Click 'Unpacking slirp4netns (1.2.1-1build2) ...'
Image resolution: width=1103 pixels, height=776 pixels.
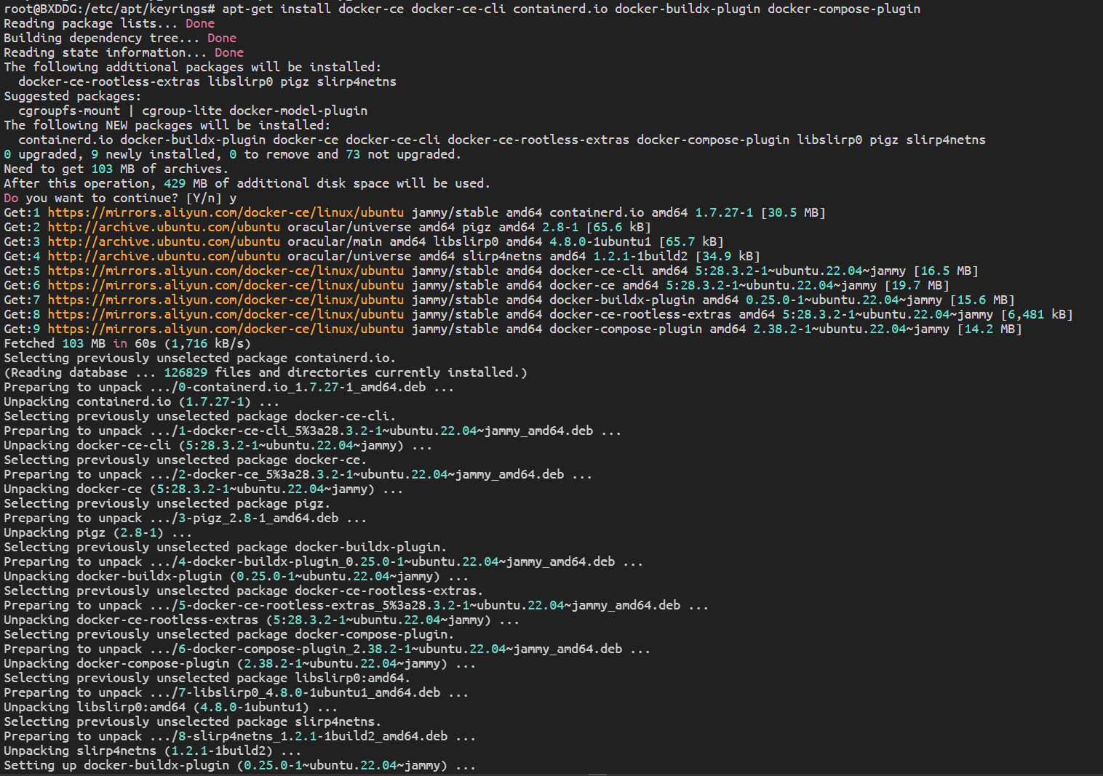click(153, 751)
